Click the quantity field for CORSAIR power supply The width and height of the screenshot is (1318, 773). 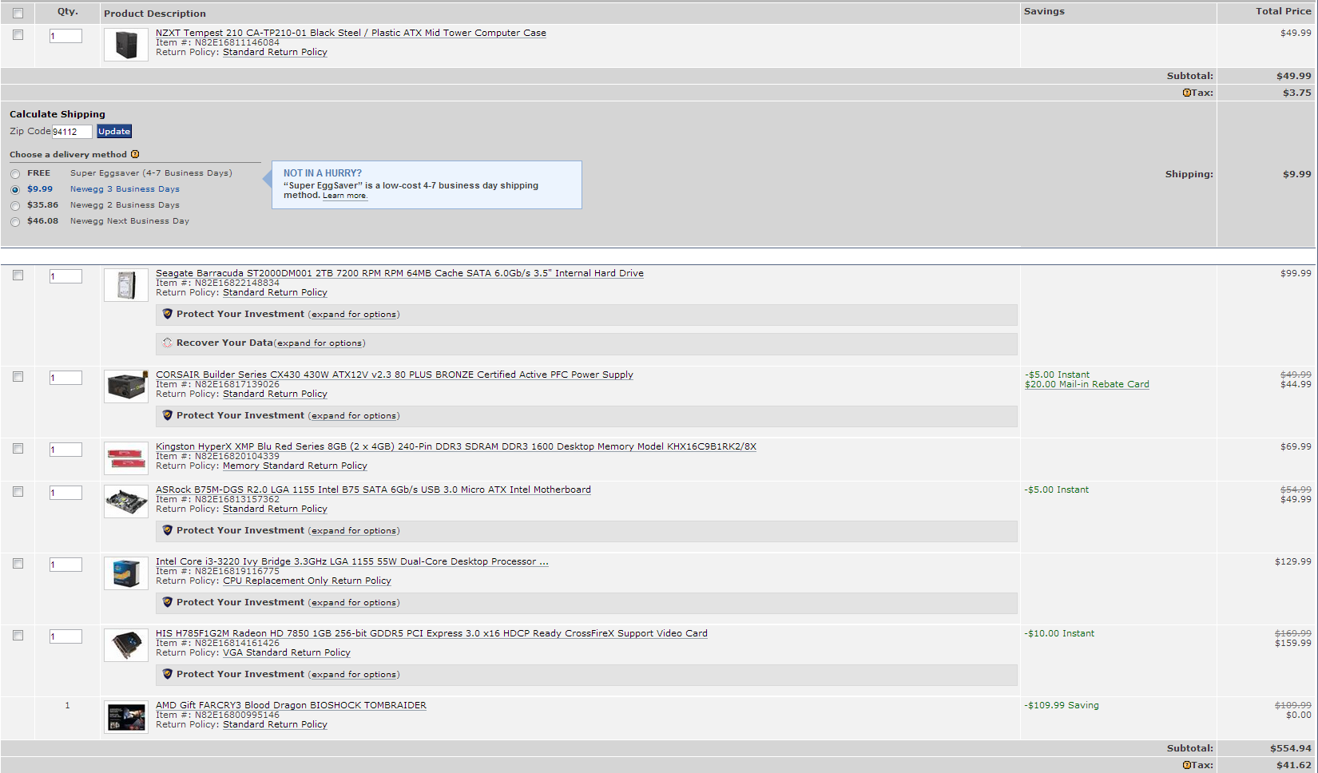pos(66,378)
